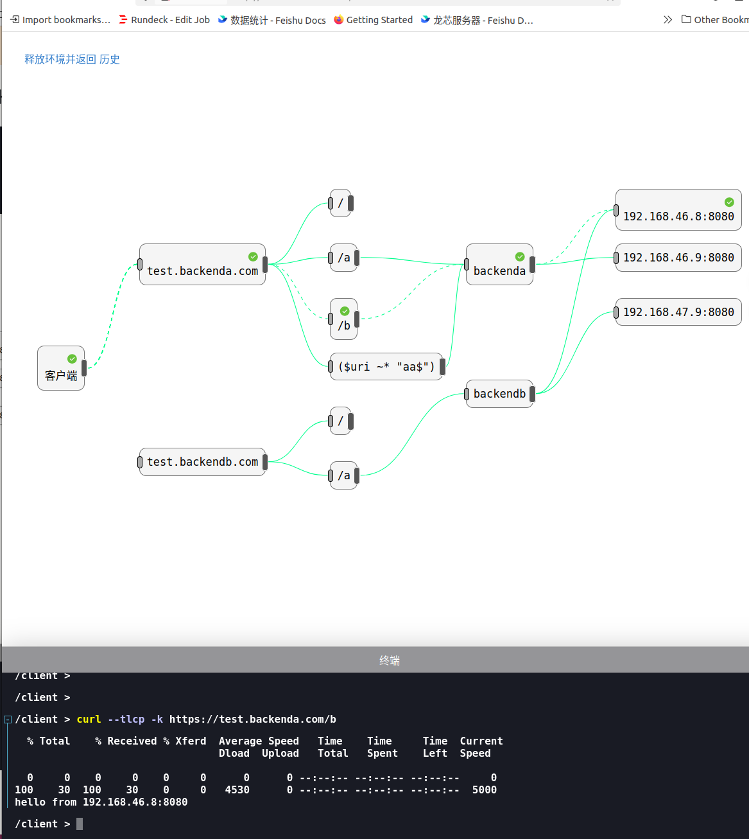
Task: Click green check on 192.168.46.8:8080 node
Action: [x=729, y=202]
